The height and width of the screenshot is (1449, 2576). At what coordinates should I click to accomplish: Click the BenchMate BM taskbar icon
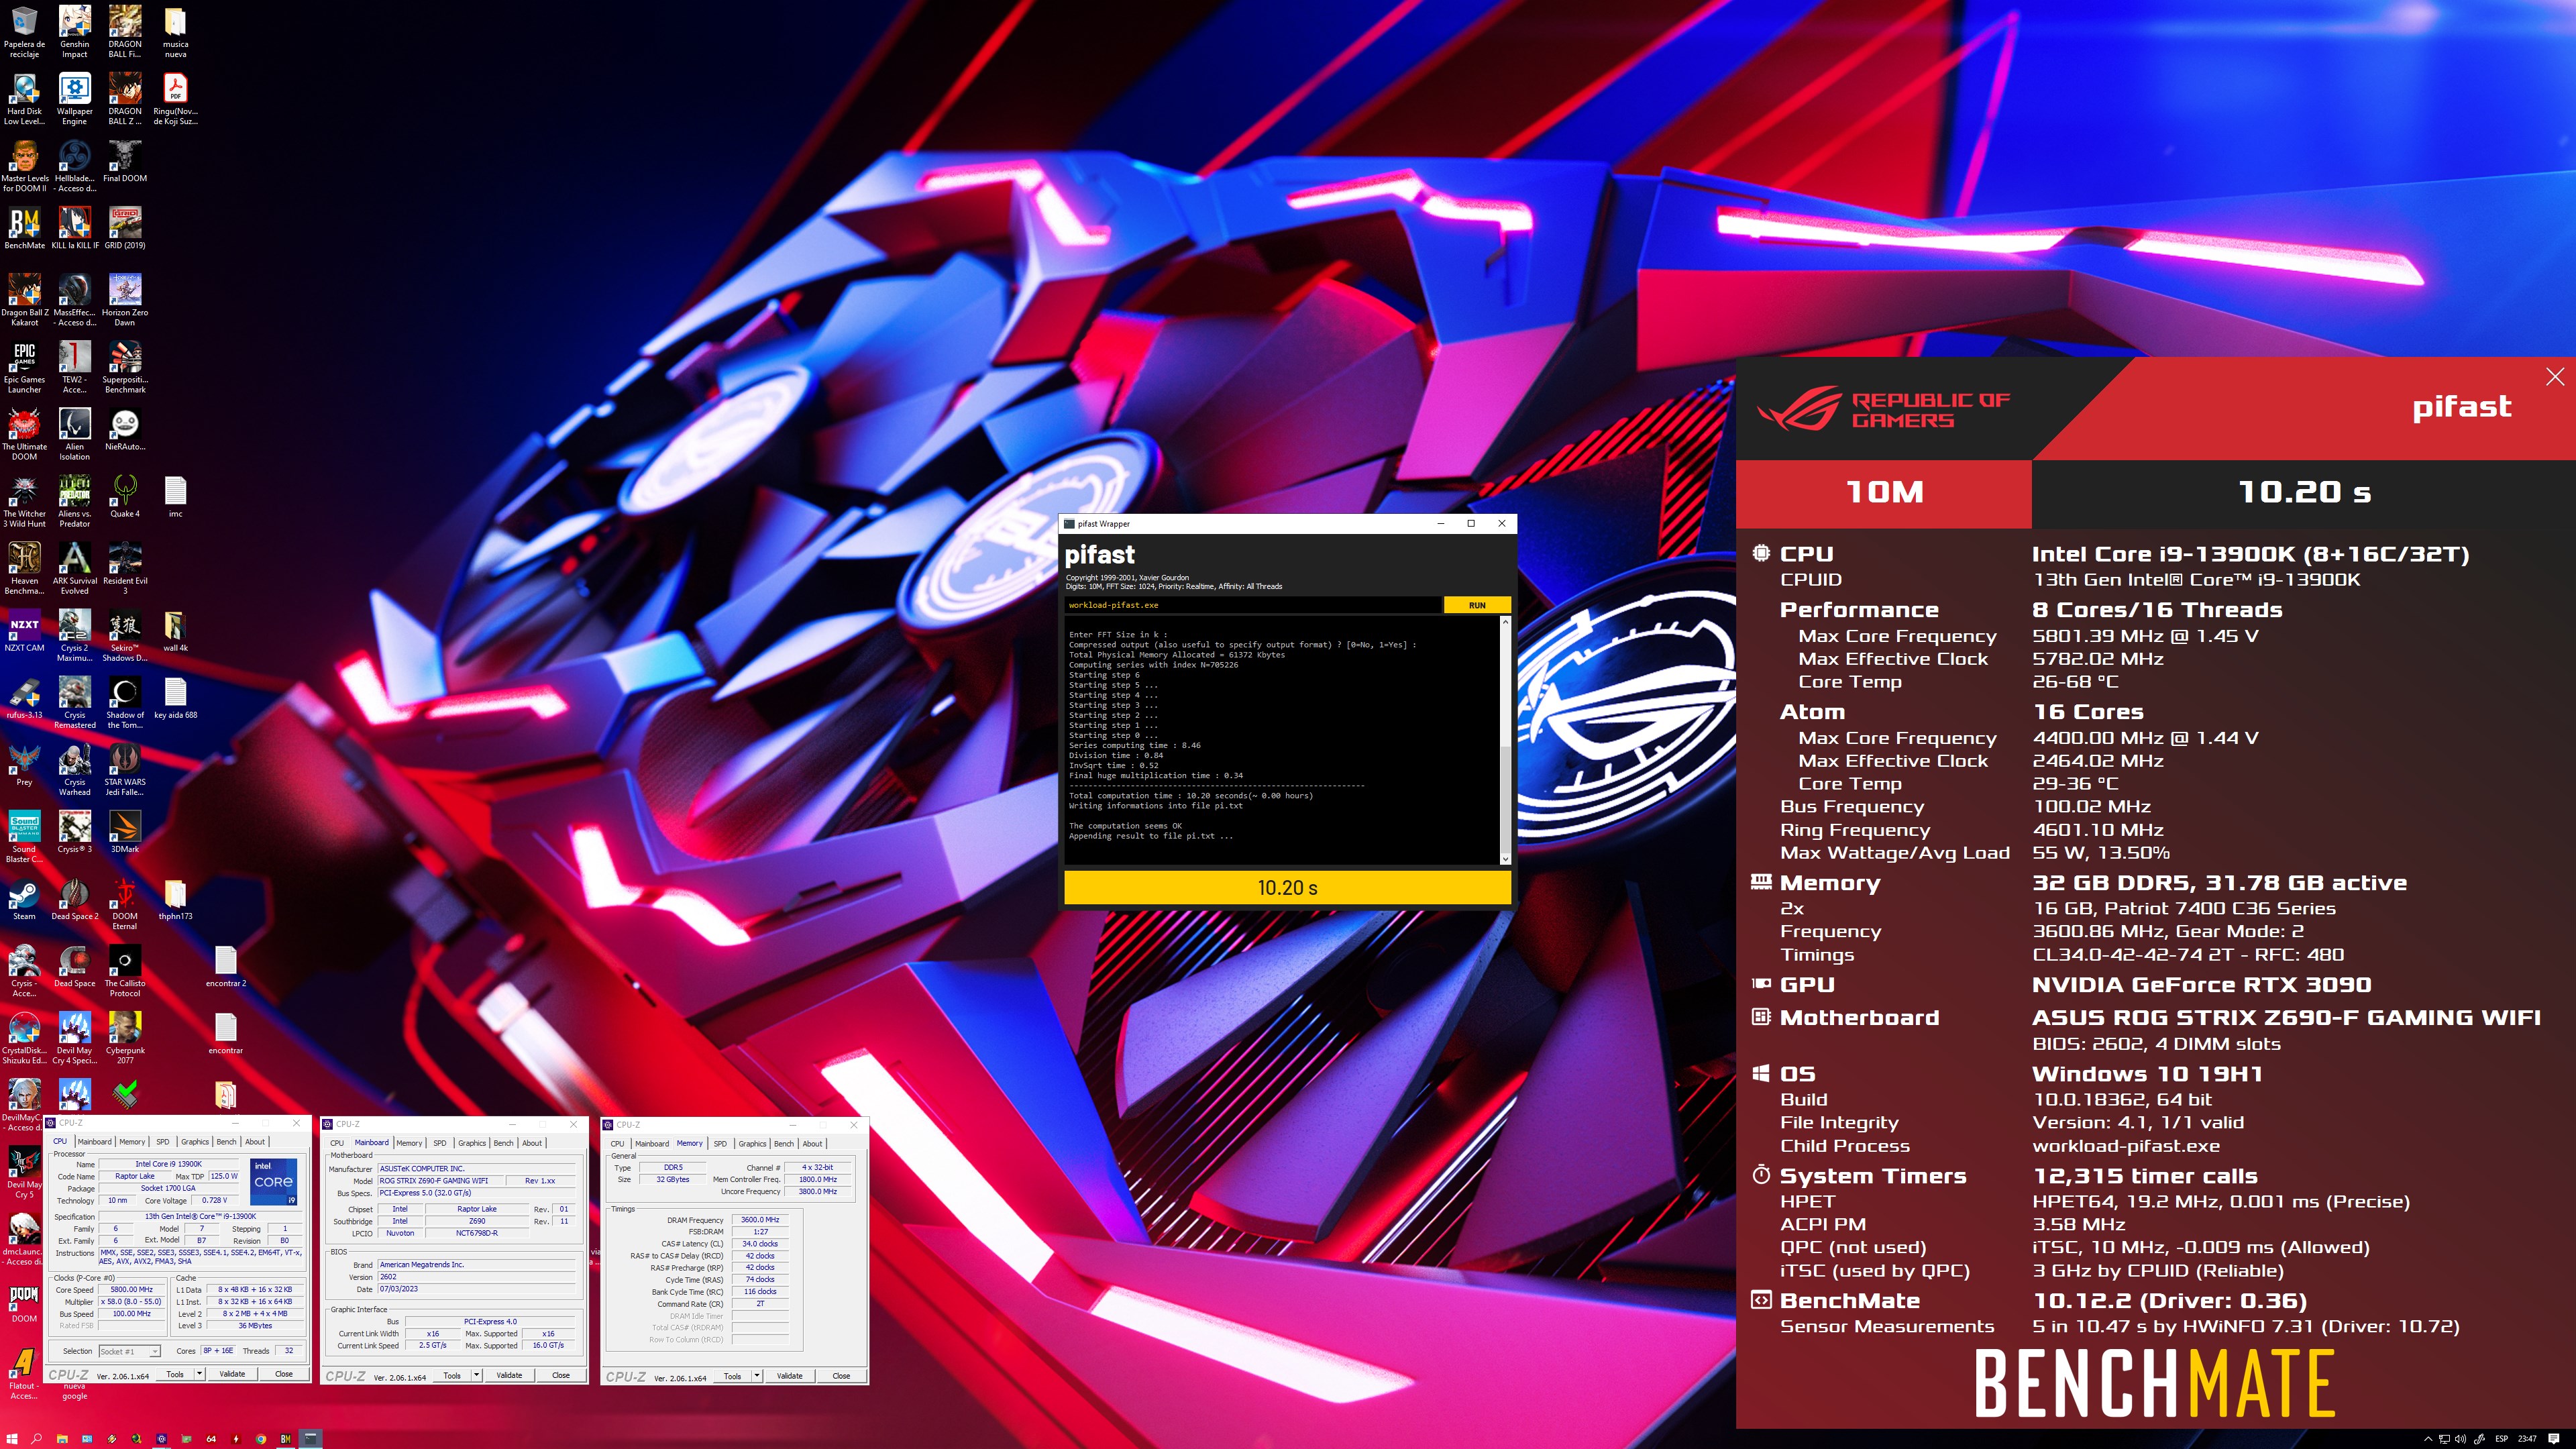click(286, 1439)
